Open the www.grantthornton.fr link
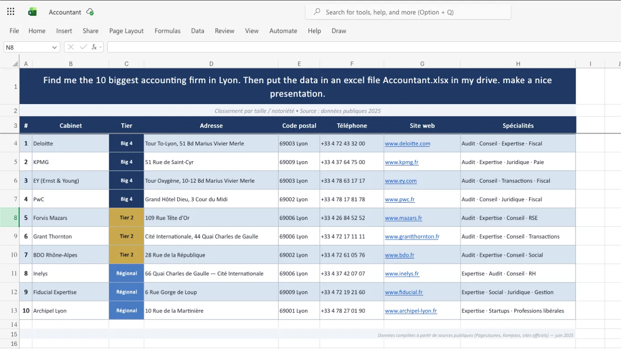621x349 pixels. (x=412, y=237)
